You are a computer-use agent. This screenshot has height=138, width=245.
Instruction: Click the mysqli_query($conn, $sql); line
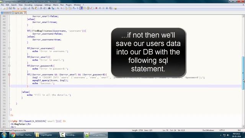click(x=50, y=80)
